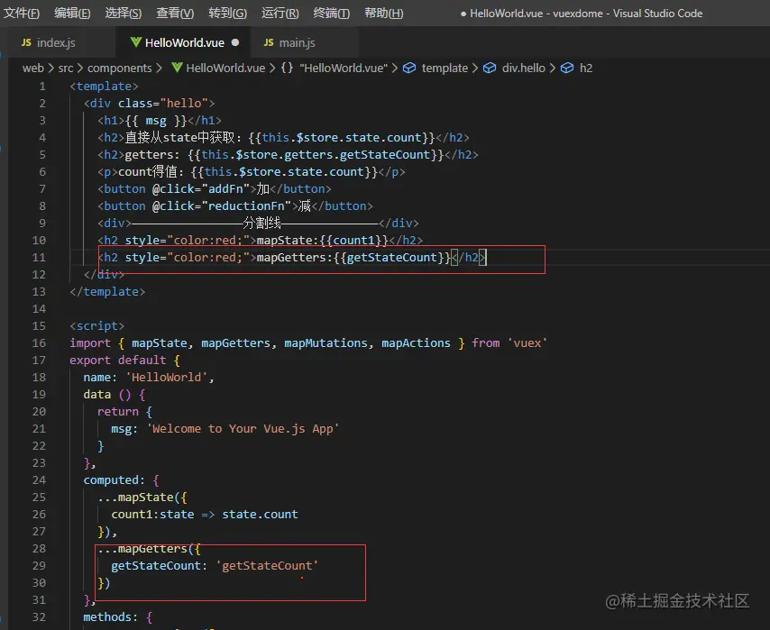
Task: Click mapState:{{count1}} on line 10
Action: tap(323, 240)
